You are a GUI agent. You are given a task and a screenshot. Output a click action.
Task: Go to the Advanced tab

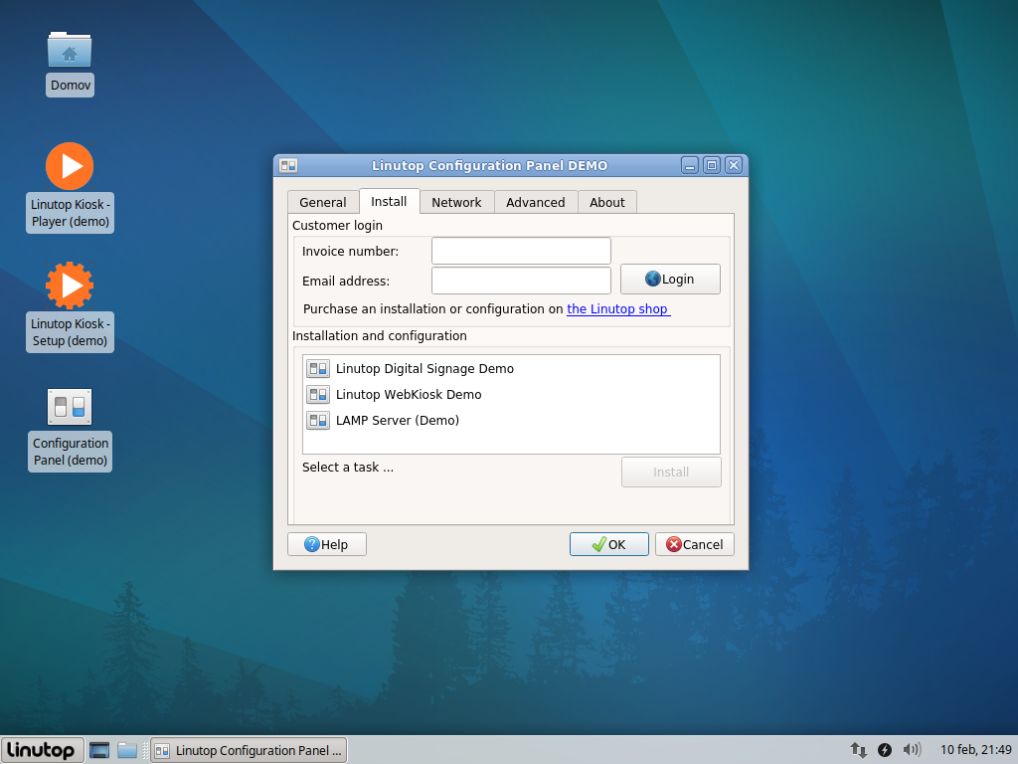[x=536, y=202]
